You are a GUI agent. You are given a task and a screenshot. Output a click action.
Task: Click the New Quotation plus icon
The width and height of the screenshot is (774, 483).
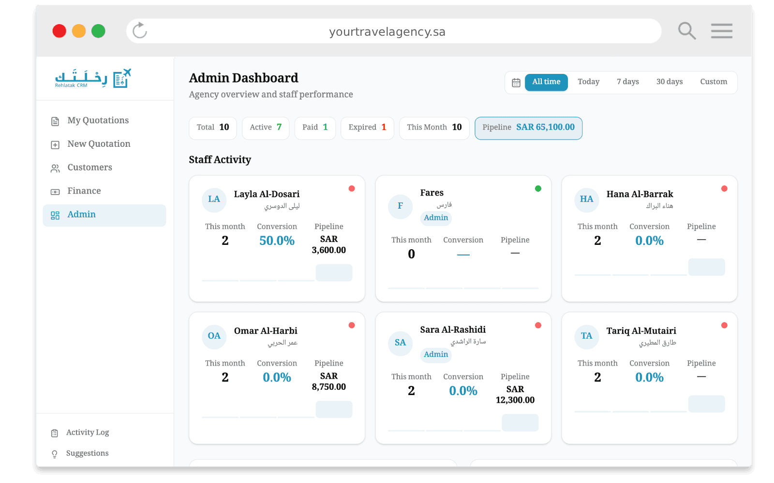pyautogui.click(x=55, y=144)
